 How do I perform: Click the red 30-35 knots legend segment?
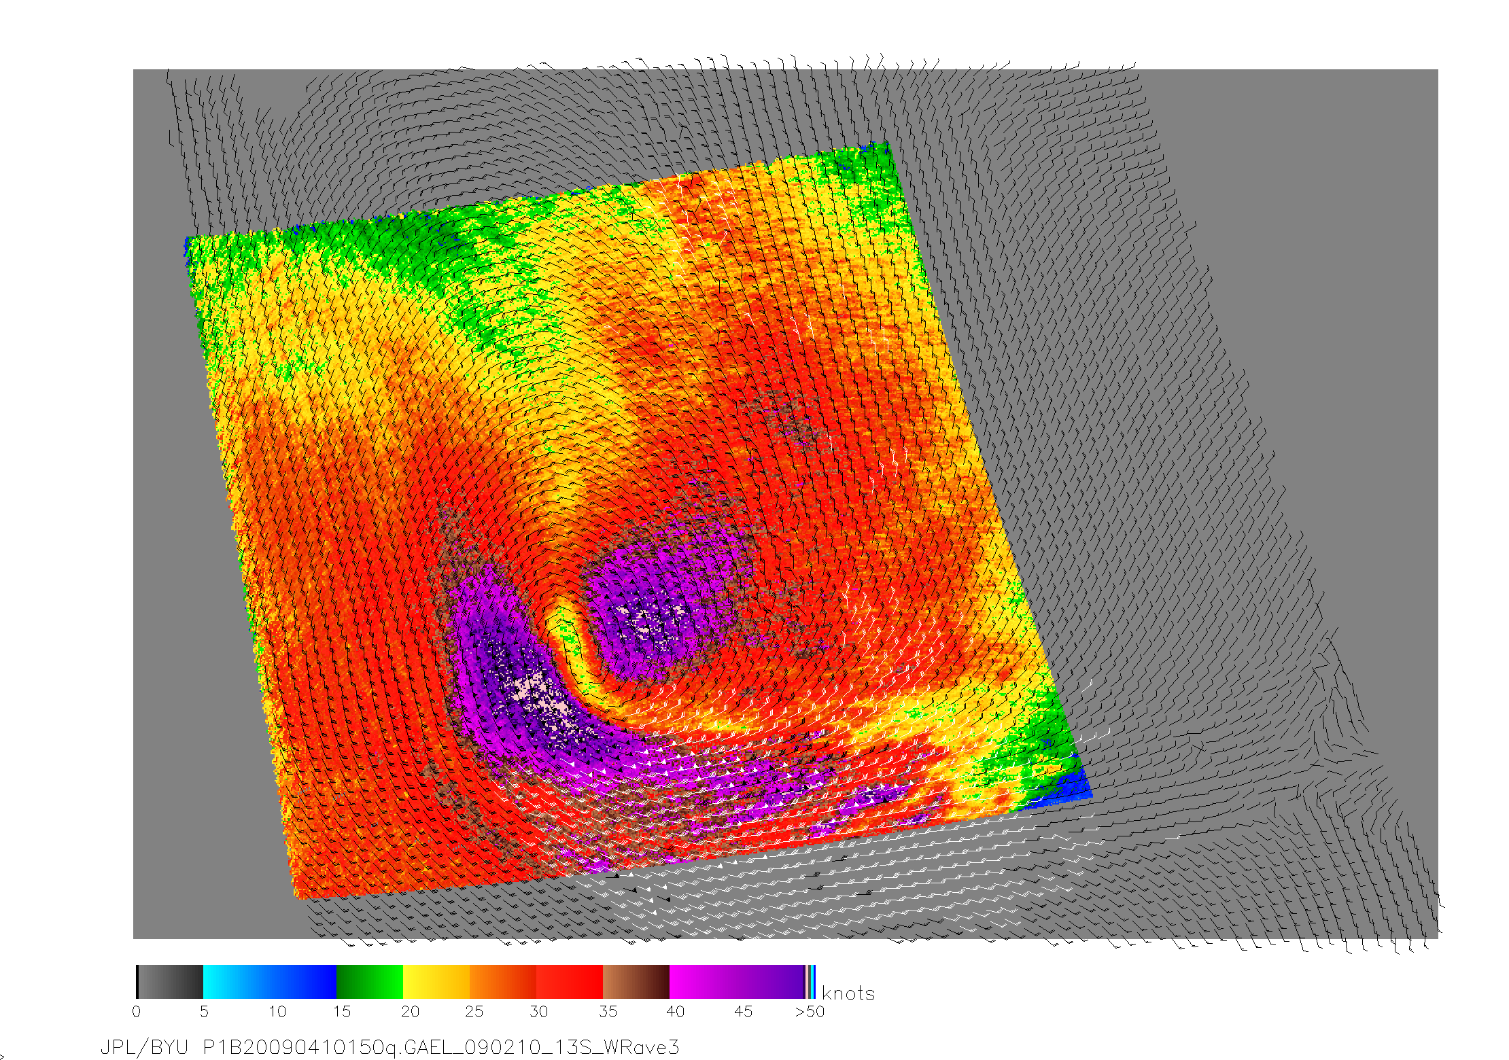pyautogui.click(x=570, y=982)
